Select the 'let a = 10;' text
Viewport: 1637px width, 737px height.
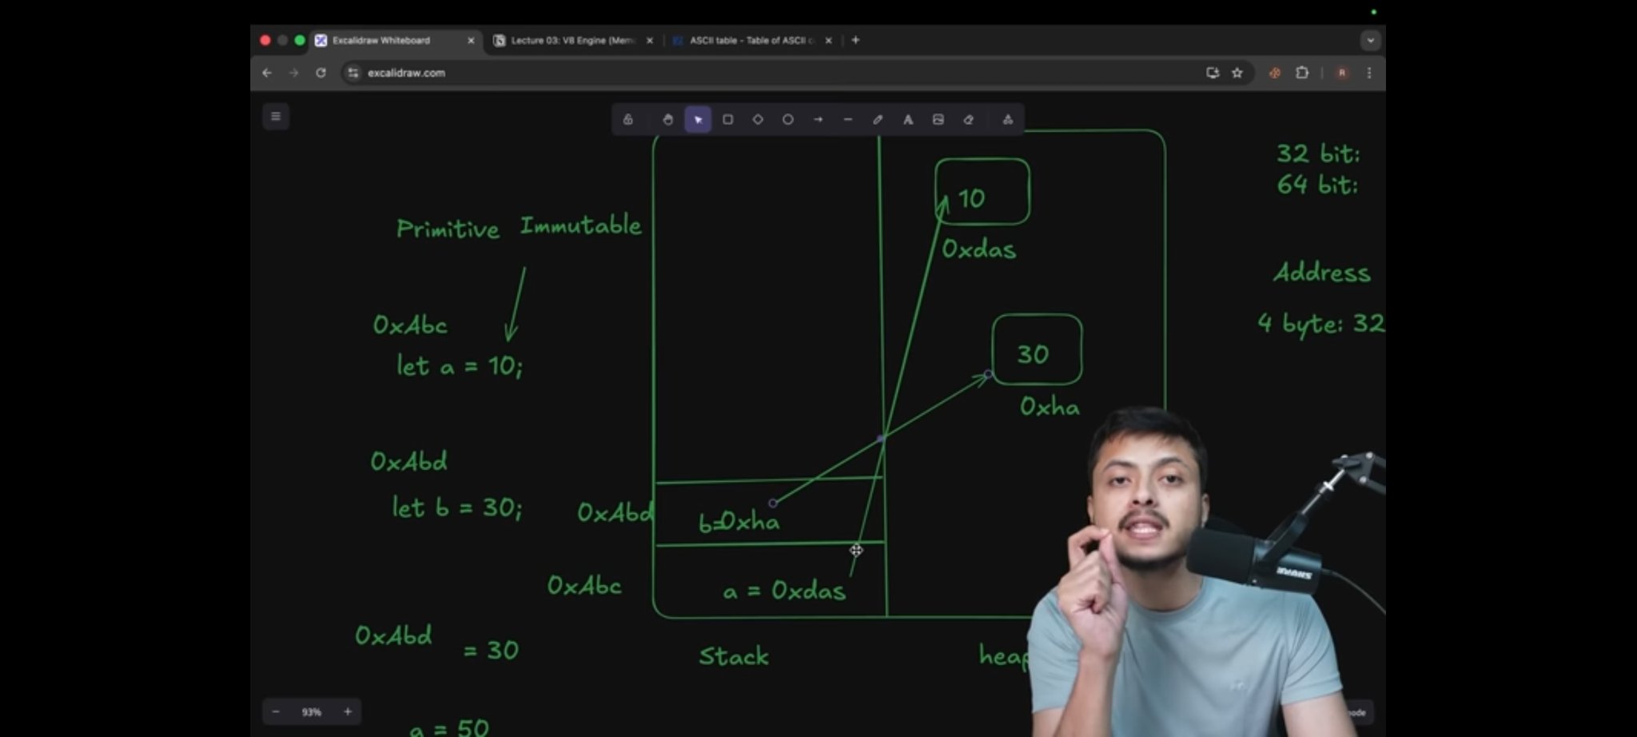tap(460, 366)
